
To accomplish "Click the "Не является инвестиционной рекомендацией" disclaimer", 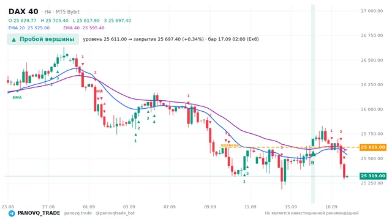I will pyautogui.click(x=312, y=213).
